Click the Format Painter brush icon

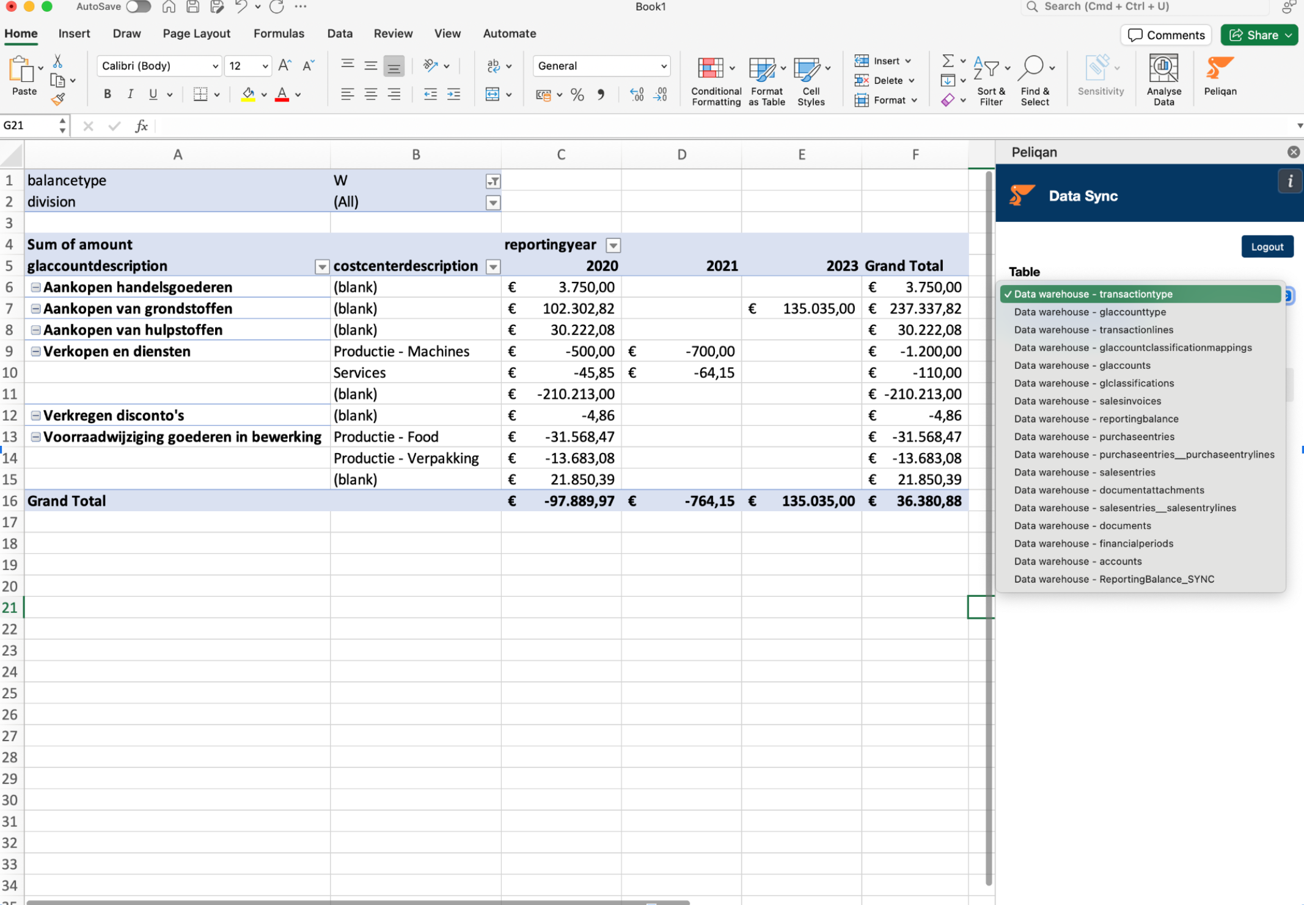[57, 99]
